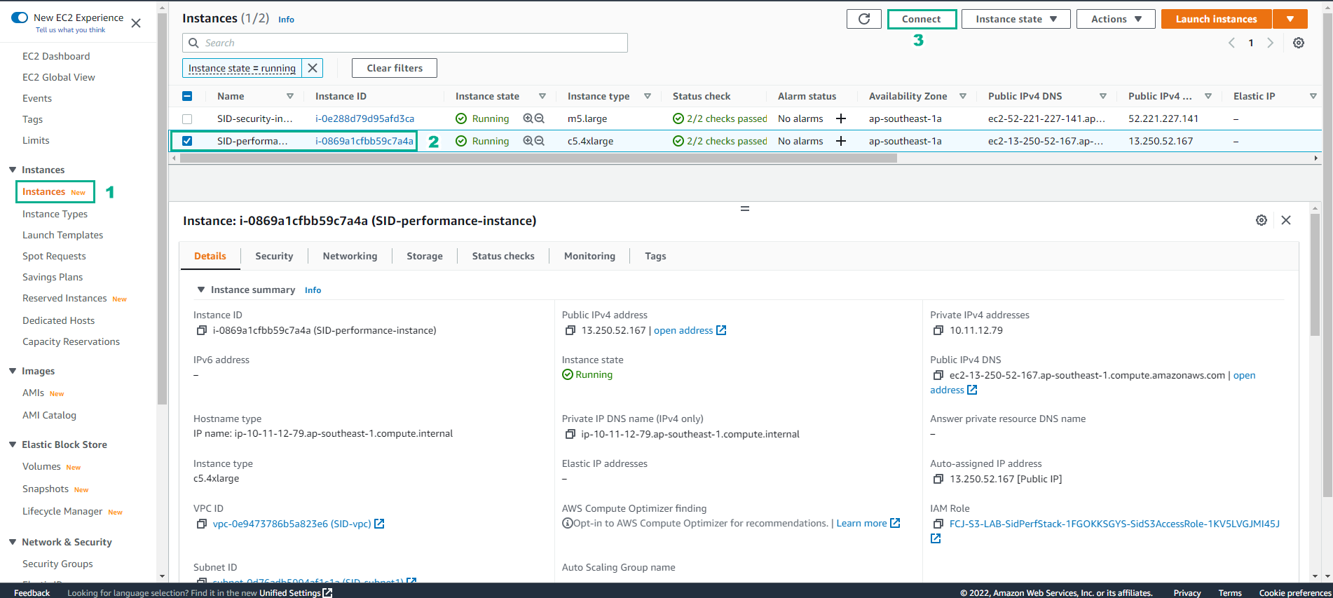Switch to the Storage tab
1333x598 pixels.
tap(425, 256)
